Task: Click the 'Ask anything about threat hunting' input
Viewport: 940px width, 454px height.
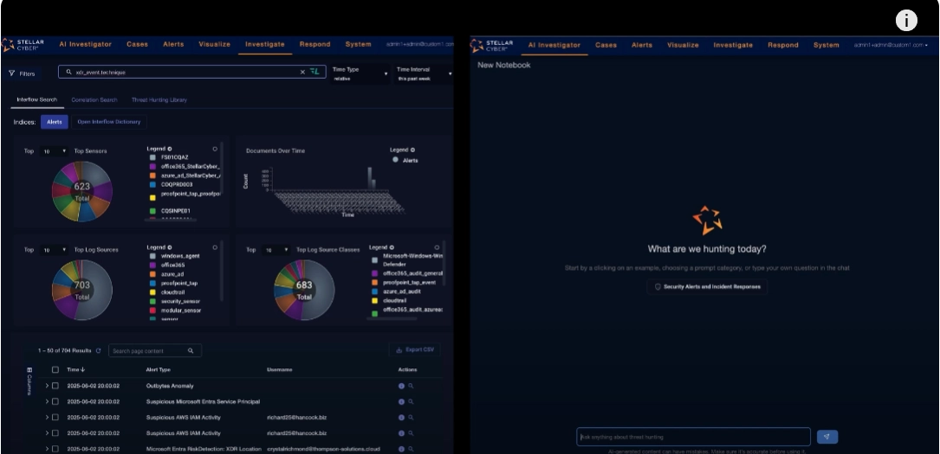Action: pos(694,437)
